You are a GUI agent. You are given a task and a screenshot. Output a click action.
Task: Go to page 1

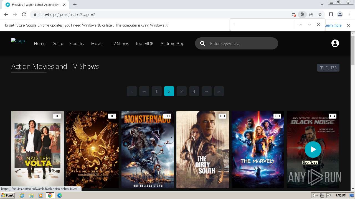pyautogui.click(x=156, y=91)
